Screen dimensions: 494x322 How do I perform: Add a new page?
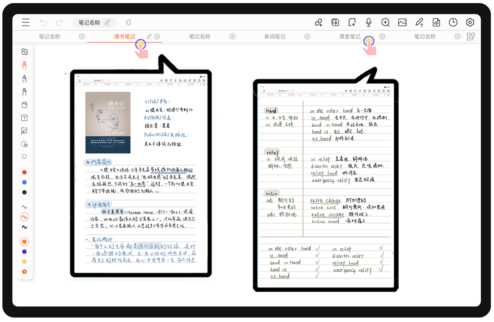(x=336, y=23)
